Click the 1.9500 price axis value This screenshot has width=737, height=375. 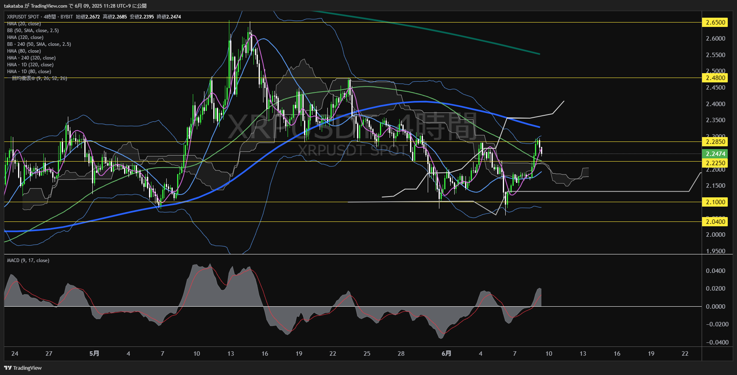click(716, 251)
